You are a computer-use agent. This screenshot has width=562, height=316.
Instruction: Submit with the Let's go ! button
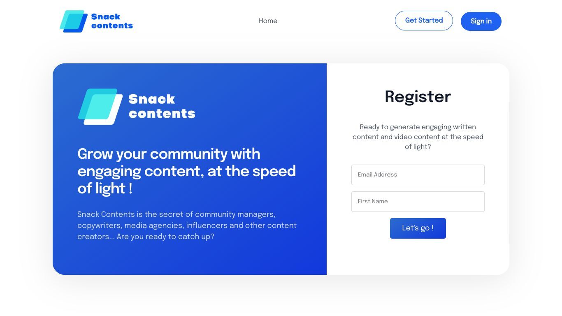coord(418,228)
